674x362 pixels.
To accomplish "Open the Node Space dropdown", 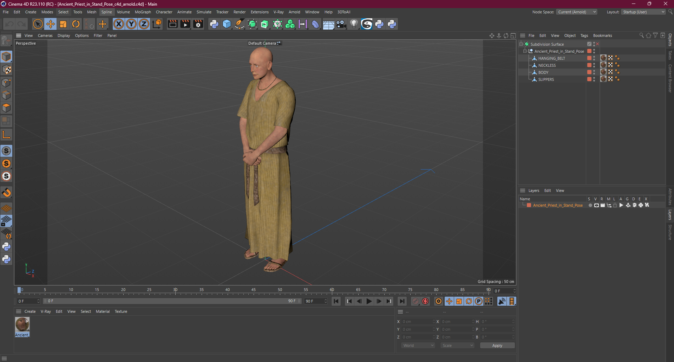I will click(577, 12).
